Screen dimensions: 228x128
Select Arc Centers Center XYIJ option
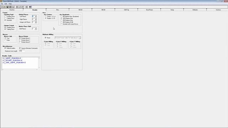(x=46, y=17)
